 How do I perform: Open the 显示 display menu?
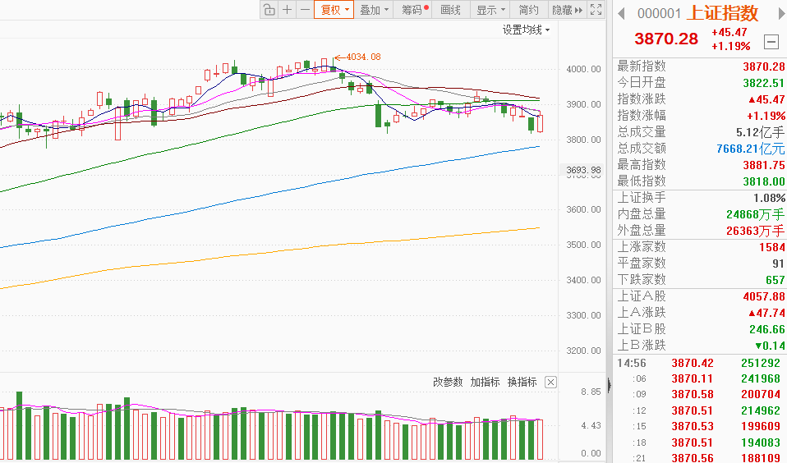tap(490, 10)
